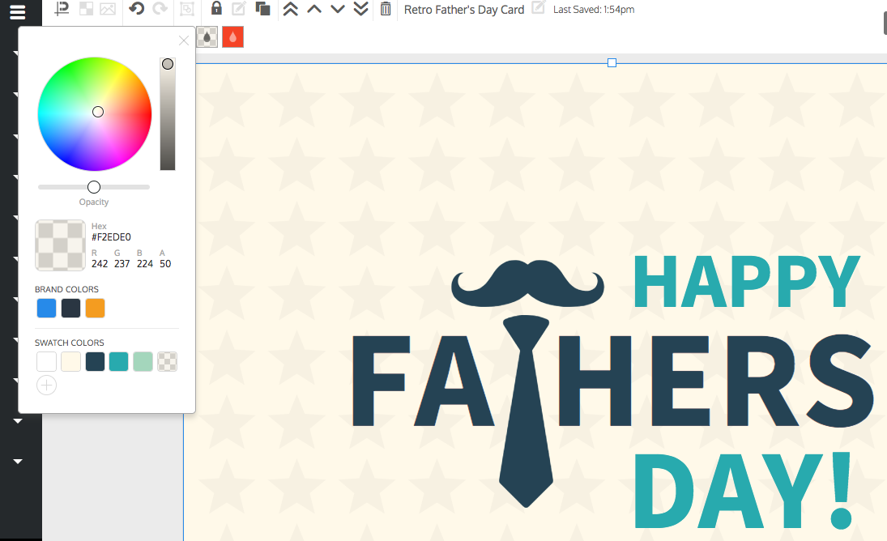
Task: Select the transparent checkered swatch
Action: pyautogui.click(x=168, y=361)
